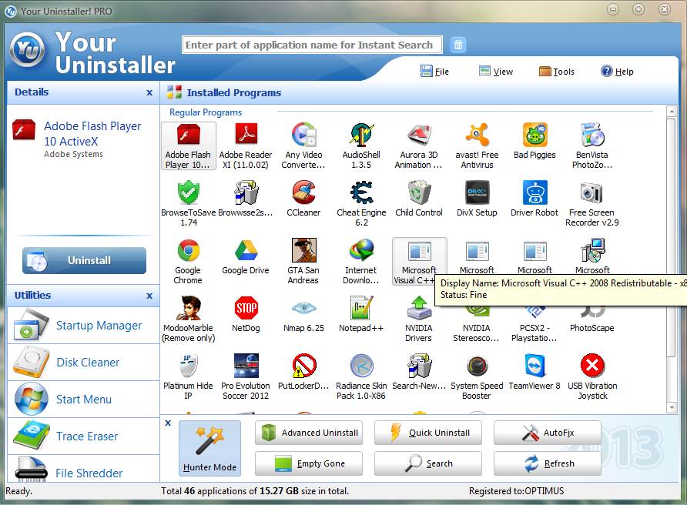Select PutLockerDownloader program icon
The image size is (687, 505).
[x=303, y=366]
